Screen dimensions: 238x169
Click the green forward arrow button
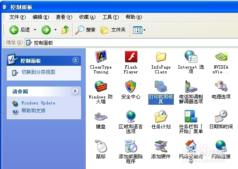pyautogui.click(x=46, y=30)
